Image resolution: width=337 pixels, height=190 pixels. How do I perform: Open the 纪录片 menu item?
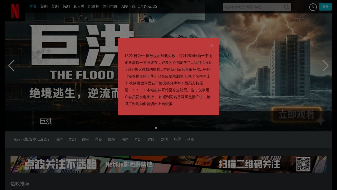tap(94, 7)
